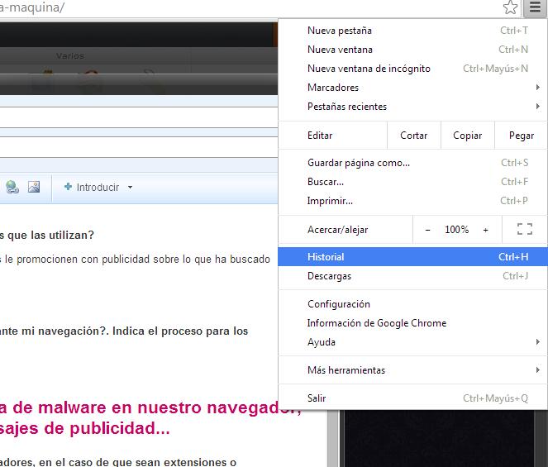Viewport: 548px width, 467px height.
Task: Expand the Ayuda submenu
Action: click(x=412, y=342)
